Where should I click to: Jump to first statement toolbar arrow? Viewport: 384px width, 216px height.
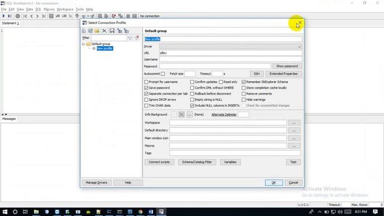click(25, 16)
